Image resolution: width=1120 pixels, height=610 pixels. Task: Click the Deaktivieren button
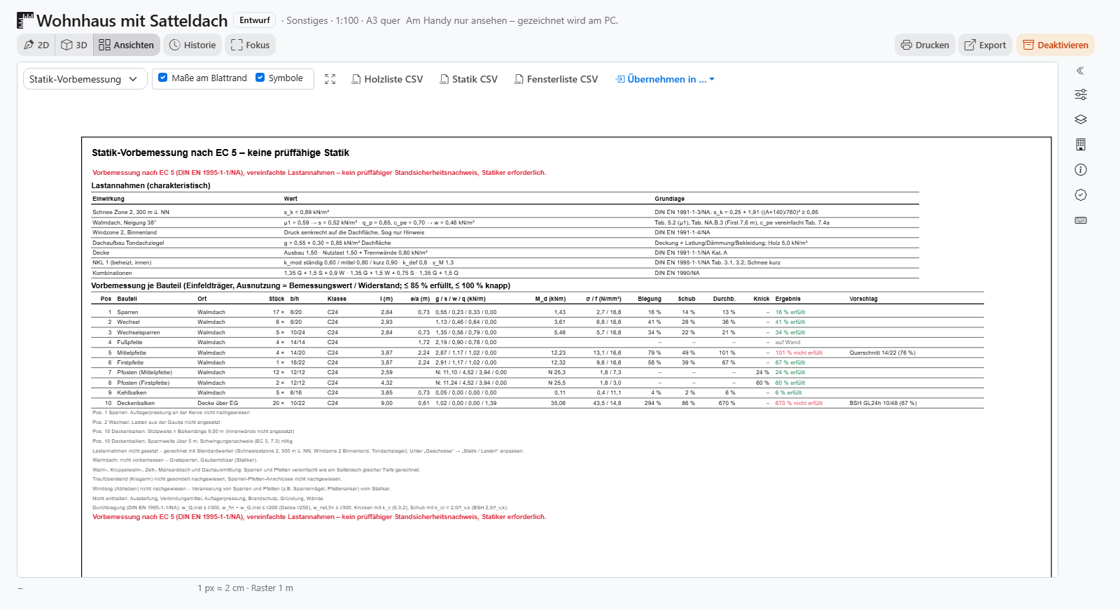pos(1056,45)
